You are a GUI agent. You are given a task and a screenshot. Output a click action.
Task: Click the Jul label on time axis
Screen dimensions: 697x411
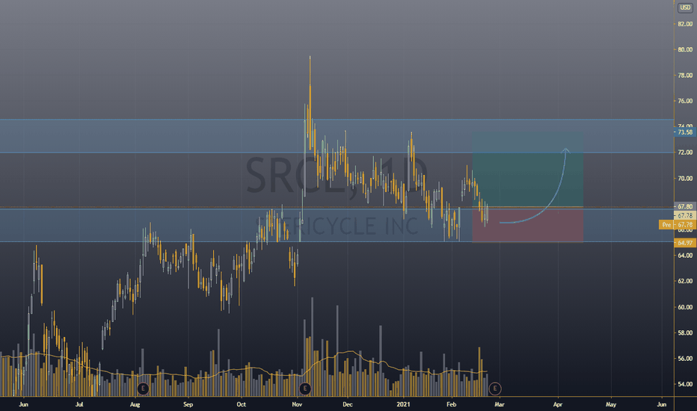[x=79, y=404]
